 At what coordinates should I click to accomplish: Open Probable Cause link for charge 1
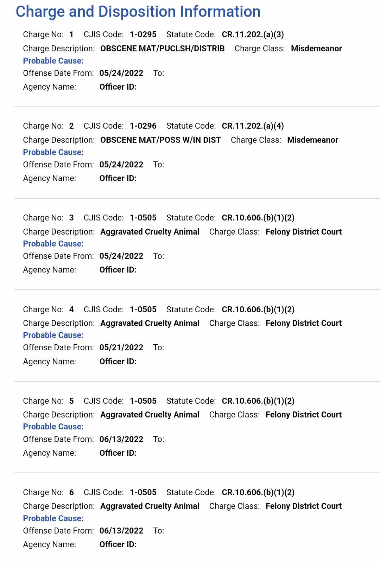pos(53,61)
